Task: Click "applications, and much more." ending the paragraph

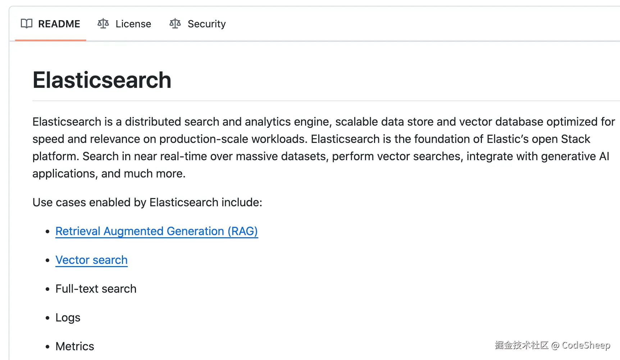Action: (x=109, y=174)
